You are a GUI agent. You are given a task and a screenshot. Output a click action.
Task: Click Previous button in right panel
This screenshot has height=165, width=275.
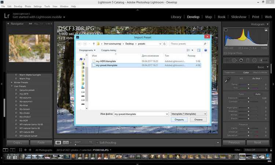pyautogui.click(x=234, y=142)
